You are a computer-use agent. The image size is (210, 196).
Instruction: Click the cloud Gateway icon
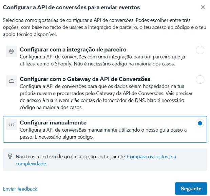[12, 81]
